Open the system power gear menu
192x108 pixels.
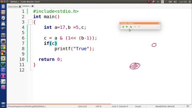190,2
